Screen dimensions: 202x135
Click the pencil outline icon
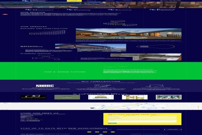coord(156,47)
